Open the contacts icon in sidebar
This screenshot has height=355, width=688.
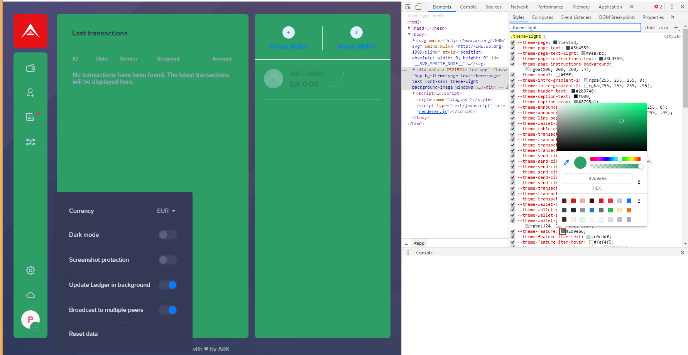pos(30,93)
